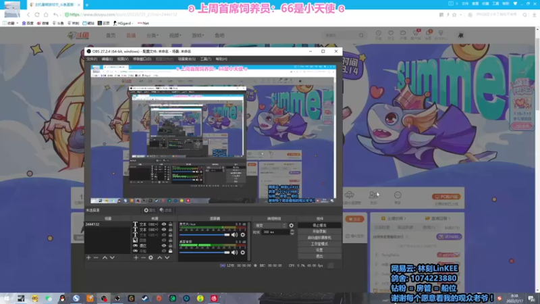The width and height of the screenshot is (540, 304).
Task: Mute the microphone/Aux audio channel
Action: click(234, 234)
